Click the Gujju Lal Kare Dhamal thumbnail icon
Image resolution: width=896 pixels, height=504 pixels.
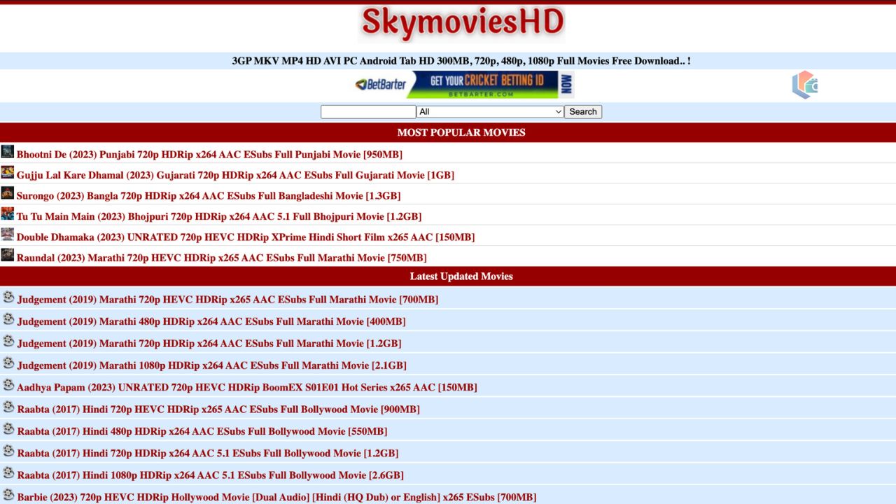[8, 172]
